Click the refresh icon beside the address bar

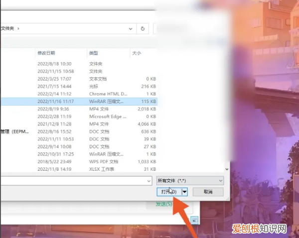[x=143, y=28]
